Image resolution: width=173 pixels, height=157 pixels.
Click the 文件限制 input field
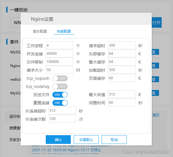[59, 62]
